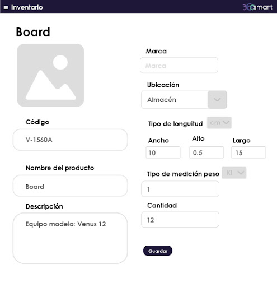
Task: Click the Almacén selection box
Action: [175, 100]
